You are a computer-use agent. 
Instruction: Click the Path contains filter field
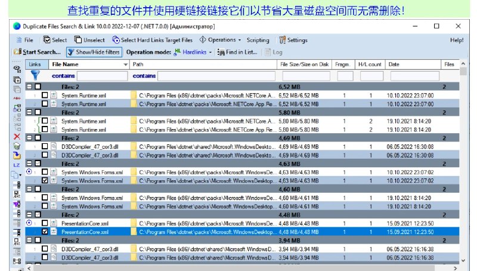216,76
